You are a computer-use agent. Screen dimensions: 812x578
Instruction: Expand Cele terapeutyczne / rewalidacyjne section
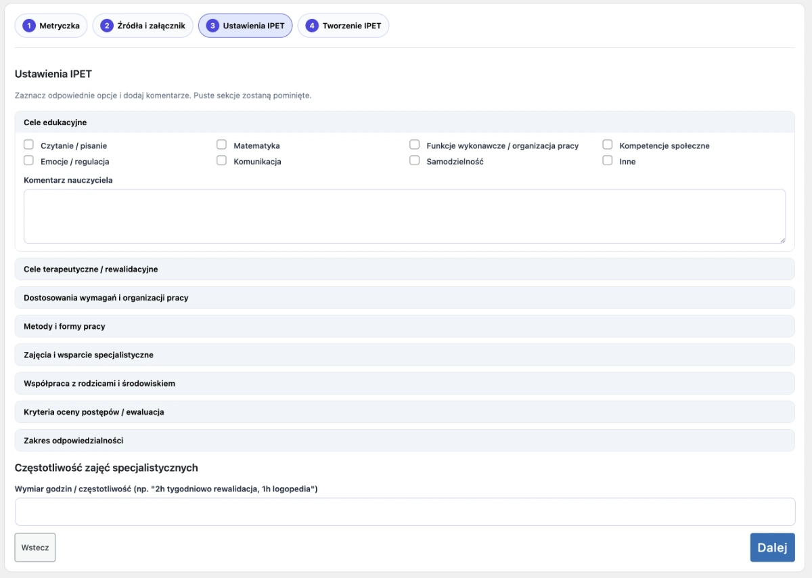(x=404, y=269)
